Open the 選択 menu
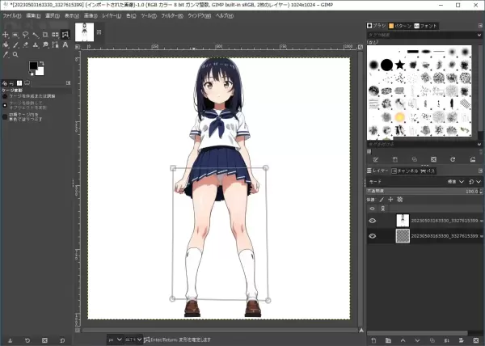The height and width of the screenshot is (346, 485). [x=53, y=15]
